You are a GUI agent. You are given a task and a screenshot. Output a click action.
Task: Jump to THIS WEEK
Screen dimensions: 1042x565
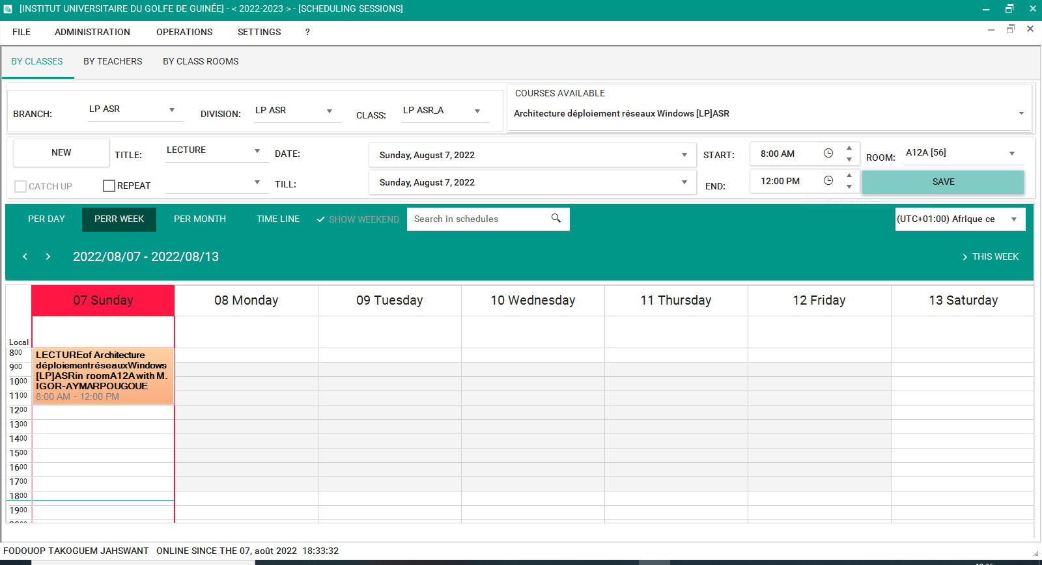(x=991, y=256)
